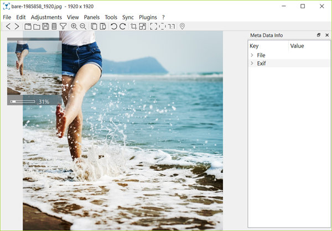Go to the next image

(x=17, y=27)
